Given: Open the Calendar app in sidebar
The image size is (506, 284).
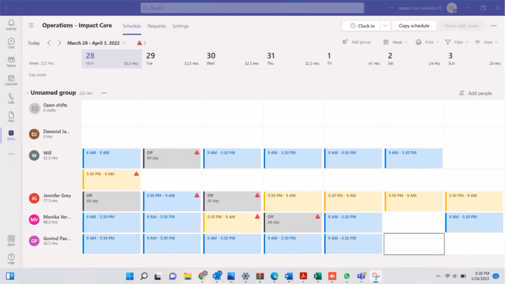Looking at the screenshot, I should coord(11,80).
